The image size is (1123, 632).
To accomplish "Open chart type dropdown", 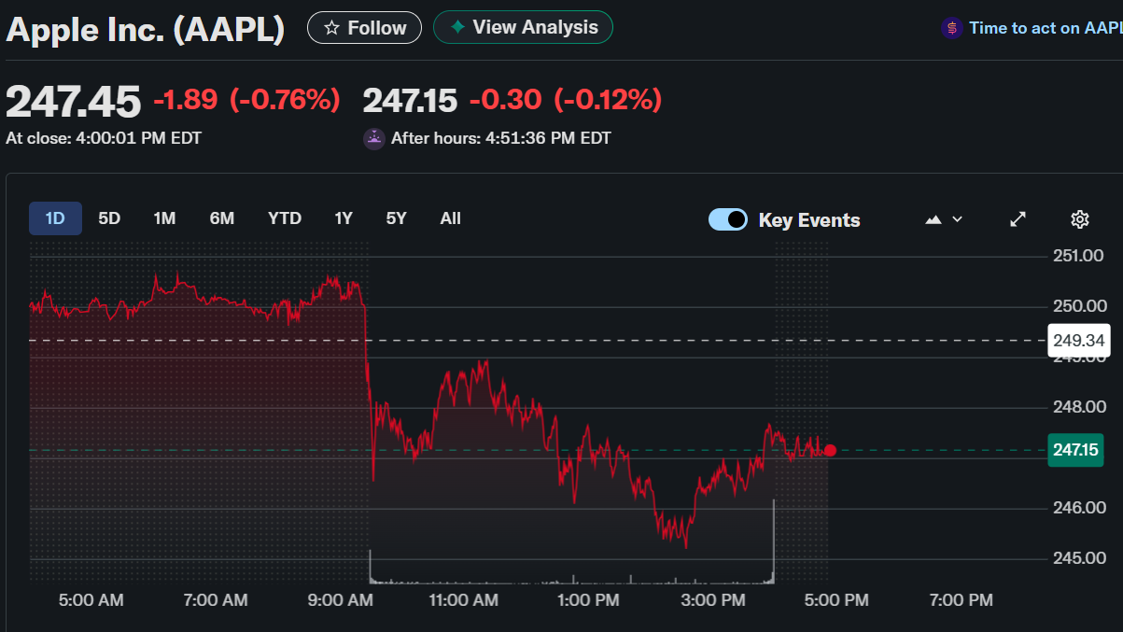I will 944,219.
